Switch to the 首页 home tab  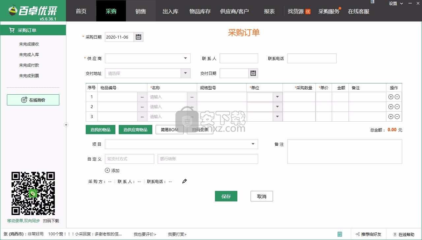point(81,11)
